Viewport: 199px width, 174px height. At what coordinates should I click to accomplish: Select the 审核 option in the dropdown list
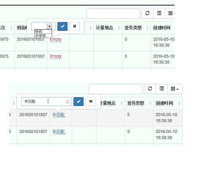[39, 31]
